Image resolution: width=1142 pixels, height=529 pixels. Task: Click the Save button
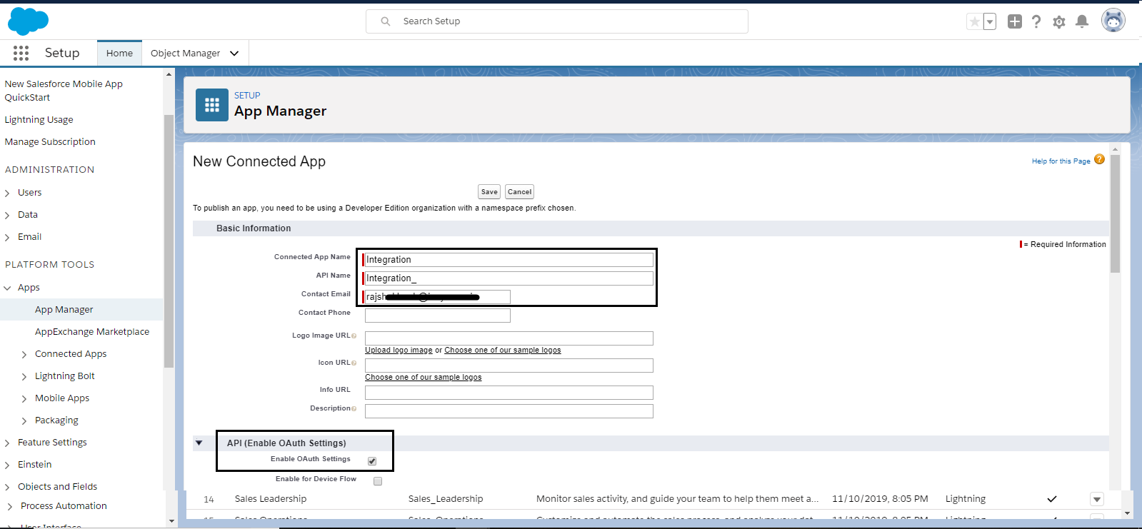pyautogui.click(x=489, y=191)
